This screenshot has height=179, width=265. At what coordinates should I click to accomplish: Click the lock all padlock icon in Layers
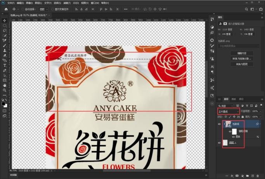pos(243,117)
